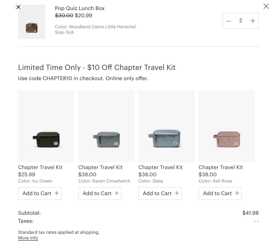Click the plus icon on Raven Crosshatch's Add to Cart
Image resolution: width=280 pixels, height=250 pixels.
pyautogui.click(x=116, y=193)
